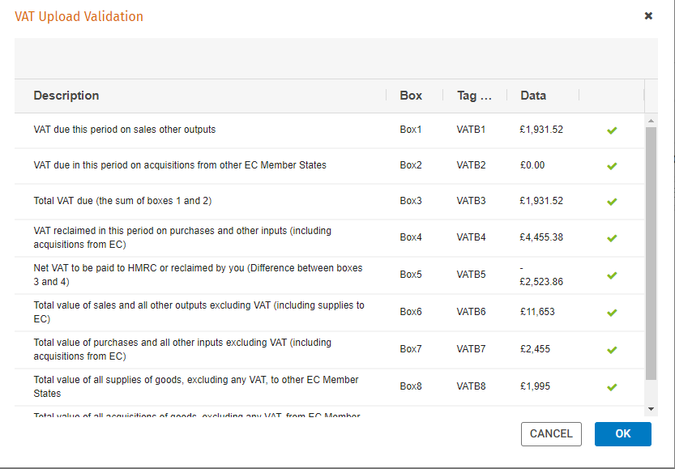Click the checkmark beside Net VAT Box5
Screen dimensions: 675x469
612,274
